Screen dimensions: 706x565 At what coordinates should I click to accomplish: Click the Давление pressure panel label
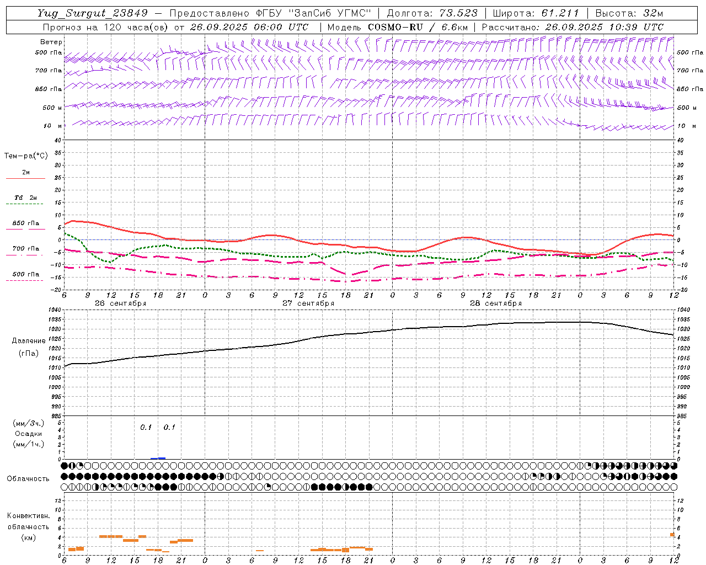(x=29, y=341)
